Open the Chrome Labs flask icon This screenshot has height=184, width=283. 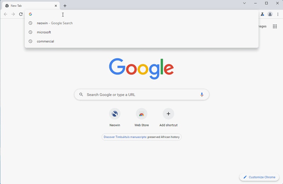[262, 14]
